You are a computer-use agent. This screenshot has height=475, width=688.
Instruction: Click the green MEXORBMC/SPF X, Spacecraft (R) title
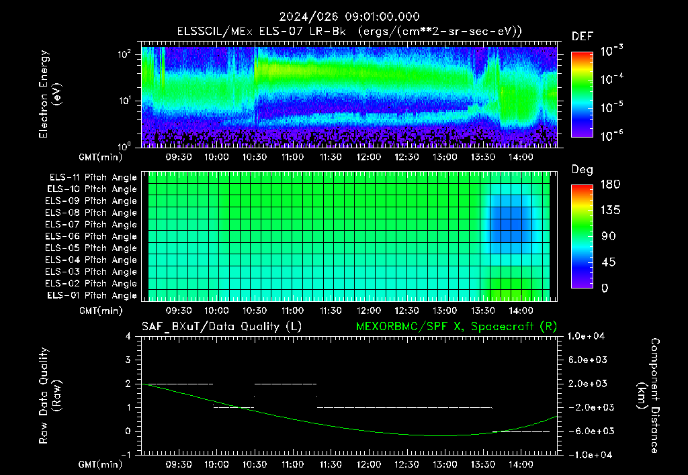pos(456,327)
